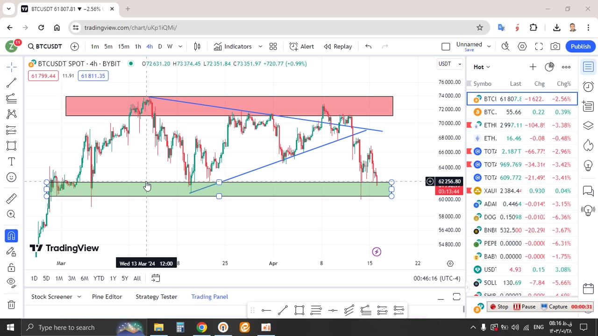Viewport: 598px width, 336px height.
Task: Open the layout select checkbox
Action: (x=446, y=46)
